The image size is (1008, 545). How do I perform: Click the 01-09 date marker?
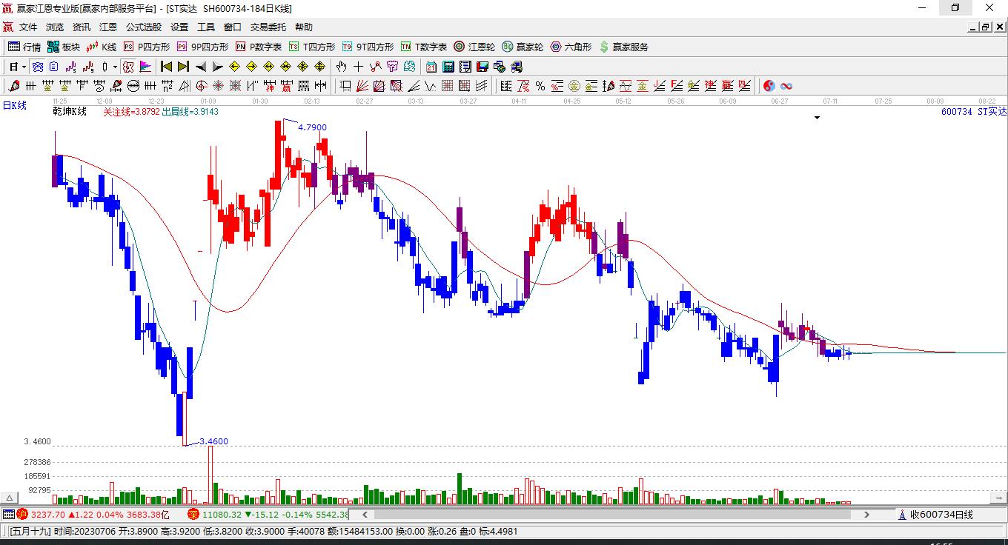click(208, 101)
